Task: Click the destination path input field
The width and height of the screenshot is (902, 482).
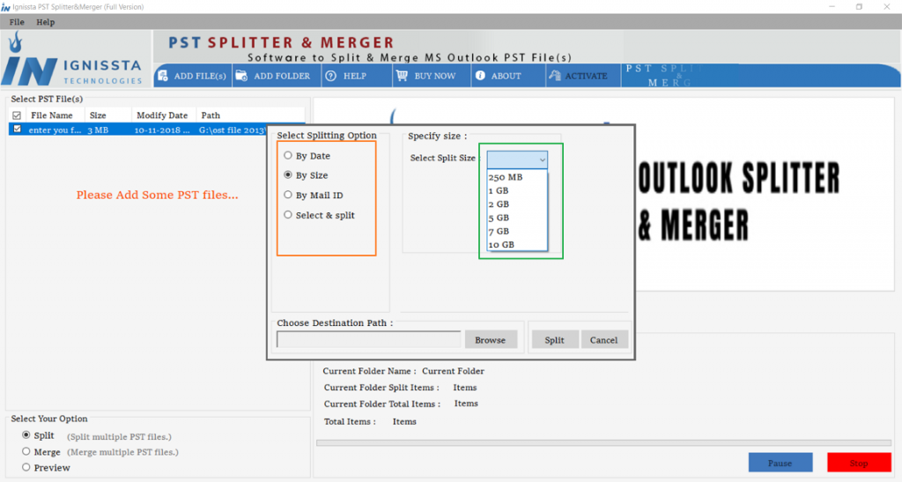Action: (368, 340)
